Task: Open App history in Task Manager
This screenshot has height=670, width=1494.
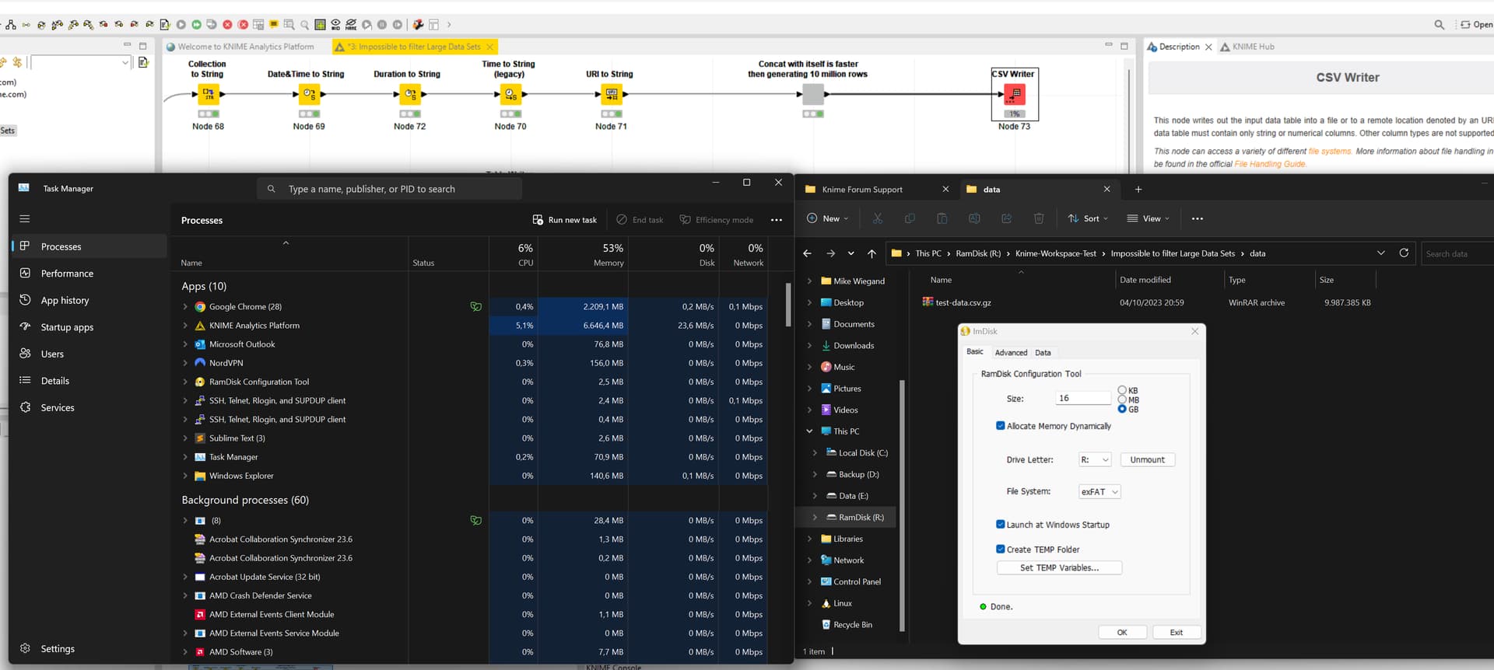Action: (89, 300)
